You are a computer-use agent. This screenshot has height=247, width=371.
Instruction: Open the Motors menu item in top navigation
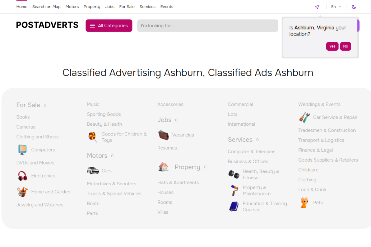point(72,7)
